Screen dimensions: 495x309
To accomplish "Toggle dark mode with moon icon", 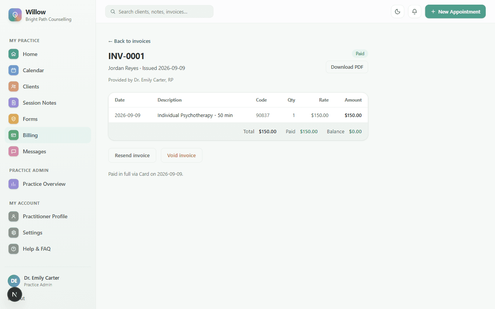I will [398, 12].
